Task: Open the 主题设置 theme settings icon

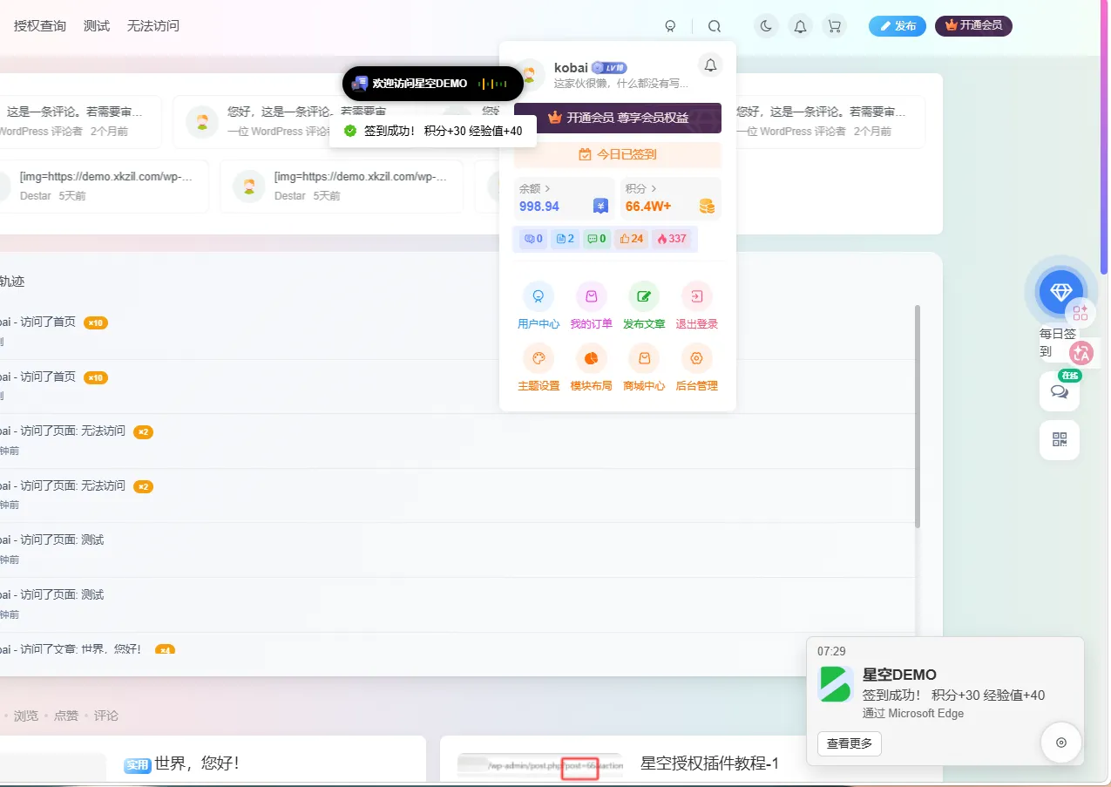Action: (538, 358)
